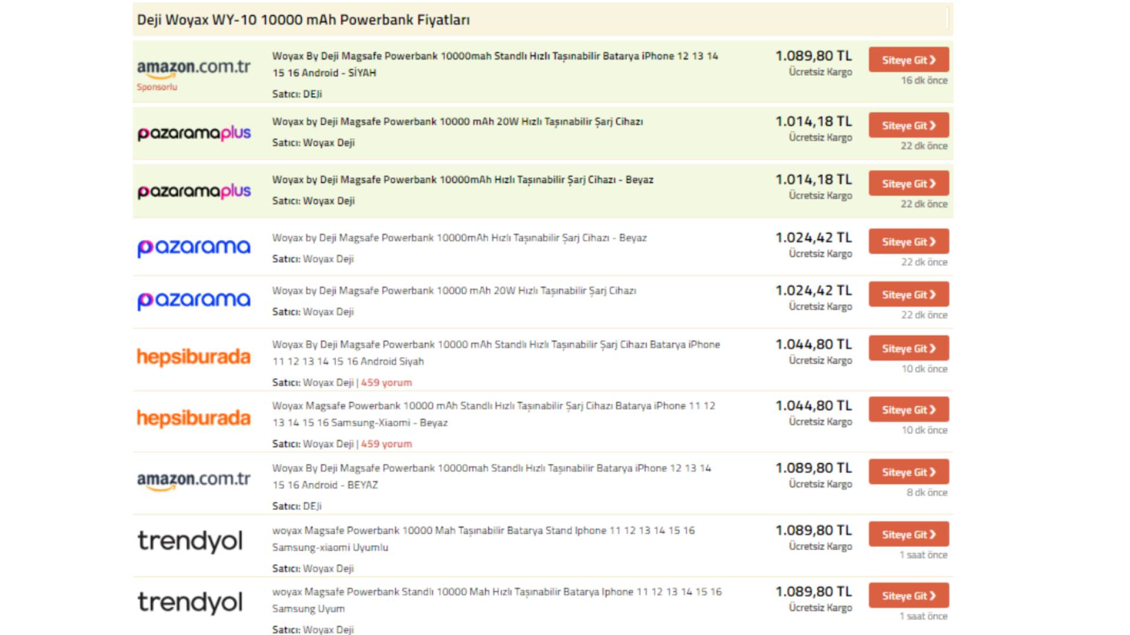1130x635 pixels.
Task: Click Siteye Git for trendyol Samsung-xiaomi Uyumlu
Action: point(909,534)
